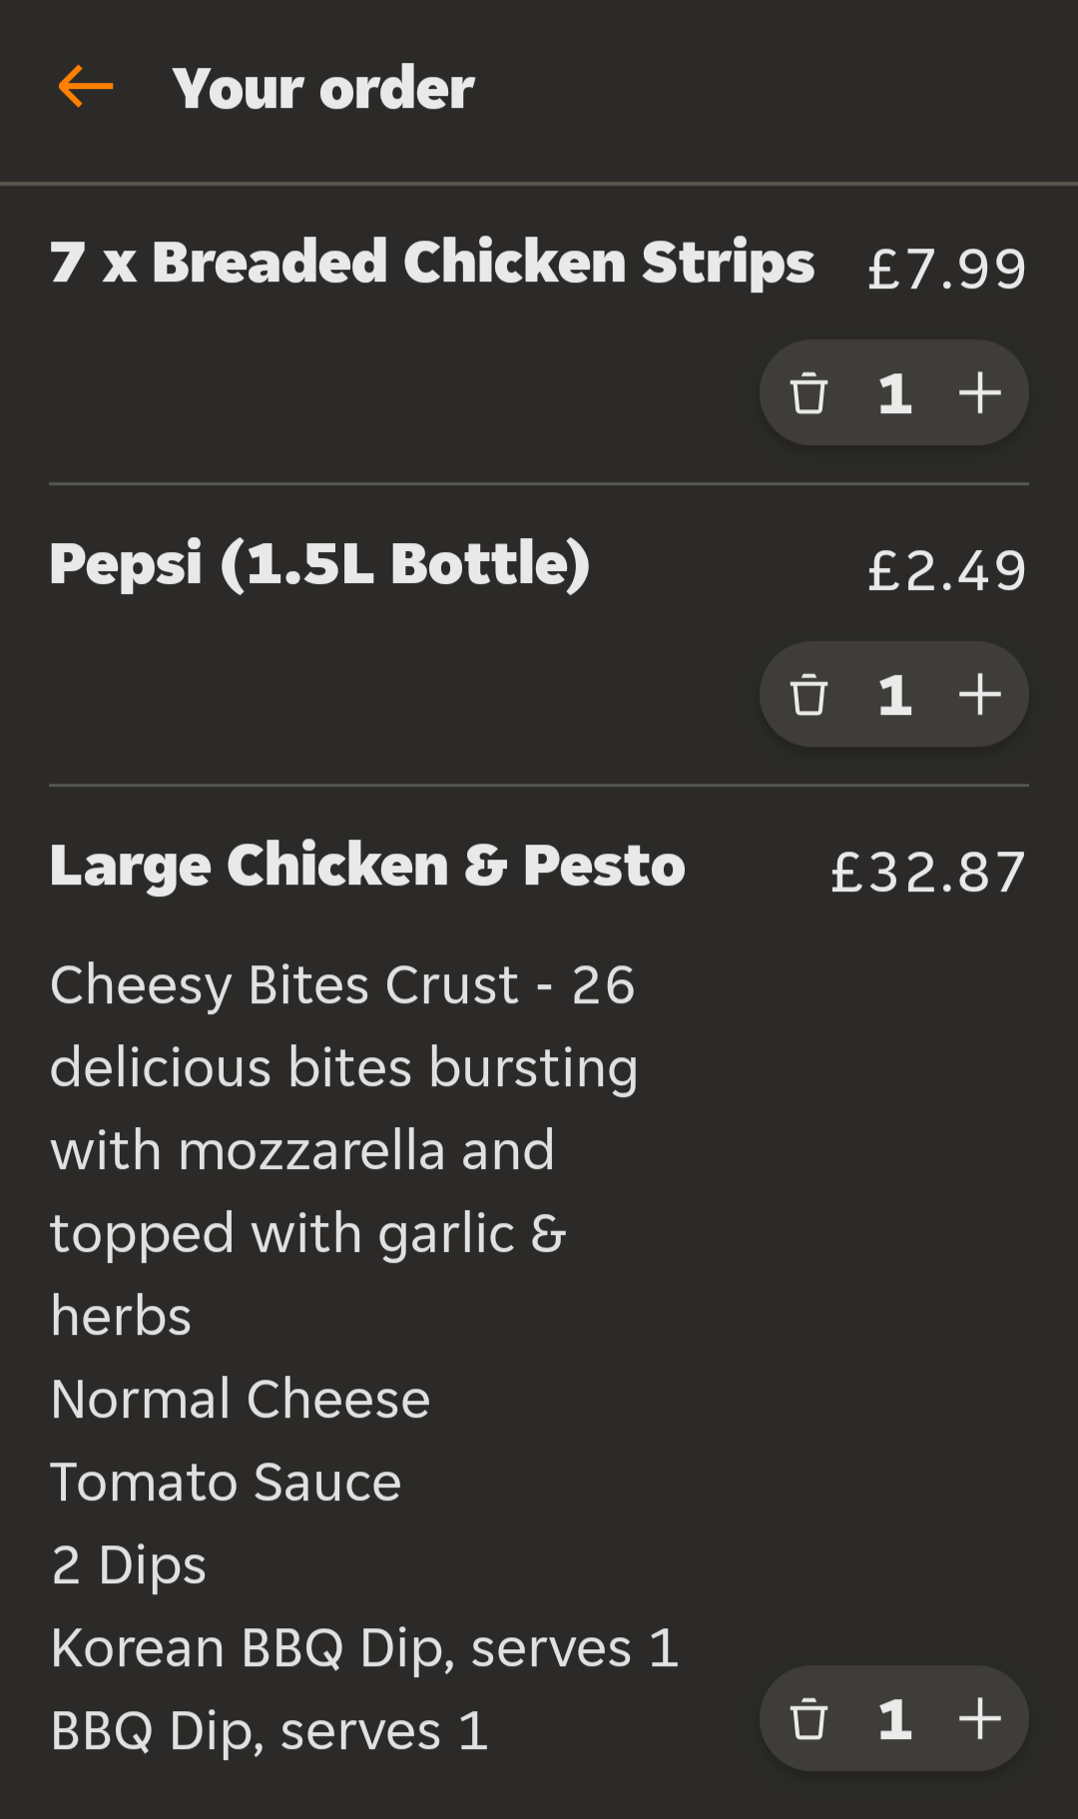Add one more Large Chicken & Pesto
Screen dimensions: 1078x1819
click(979, 1719)
